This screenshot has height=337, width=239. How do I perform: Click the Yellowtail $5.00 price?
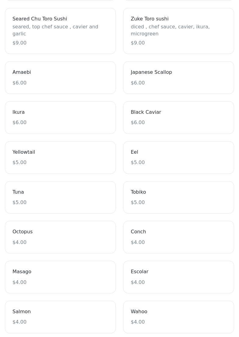point(20,163)
